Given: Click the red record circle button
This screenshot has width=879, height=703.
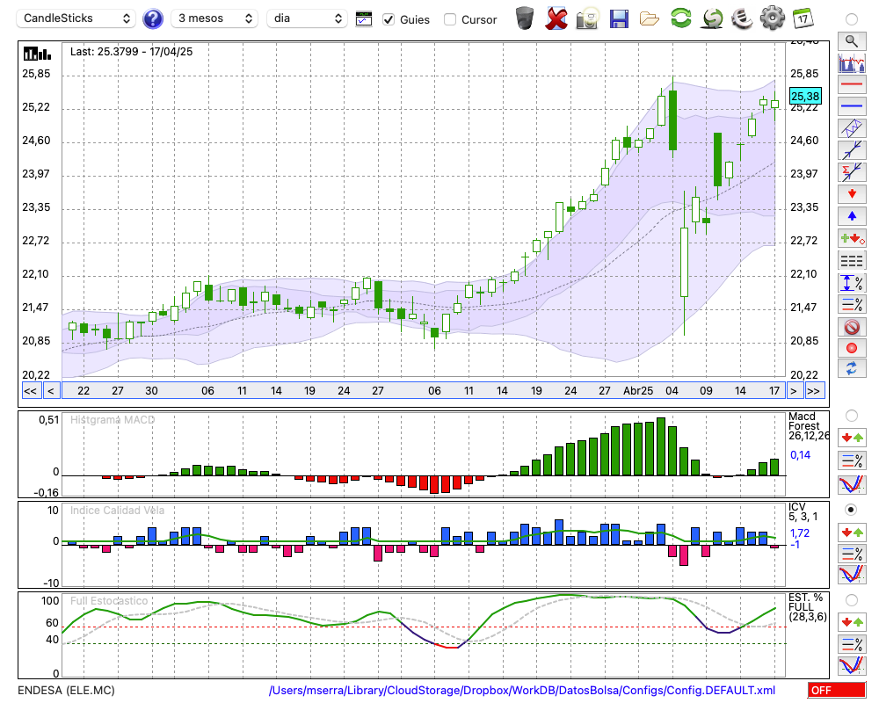Looking at the screenshot, I should [852, 348].
